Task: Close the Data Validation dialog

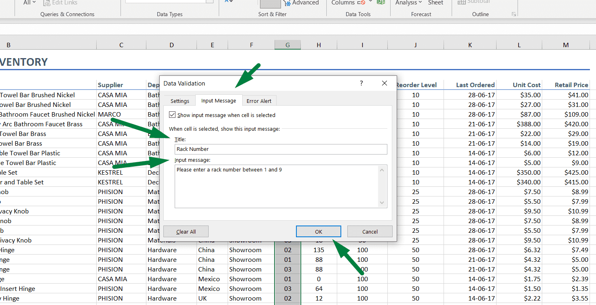Action: click(x=385, y=84)
